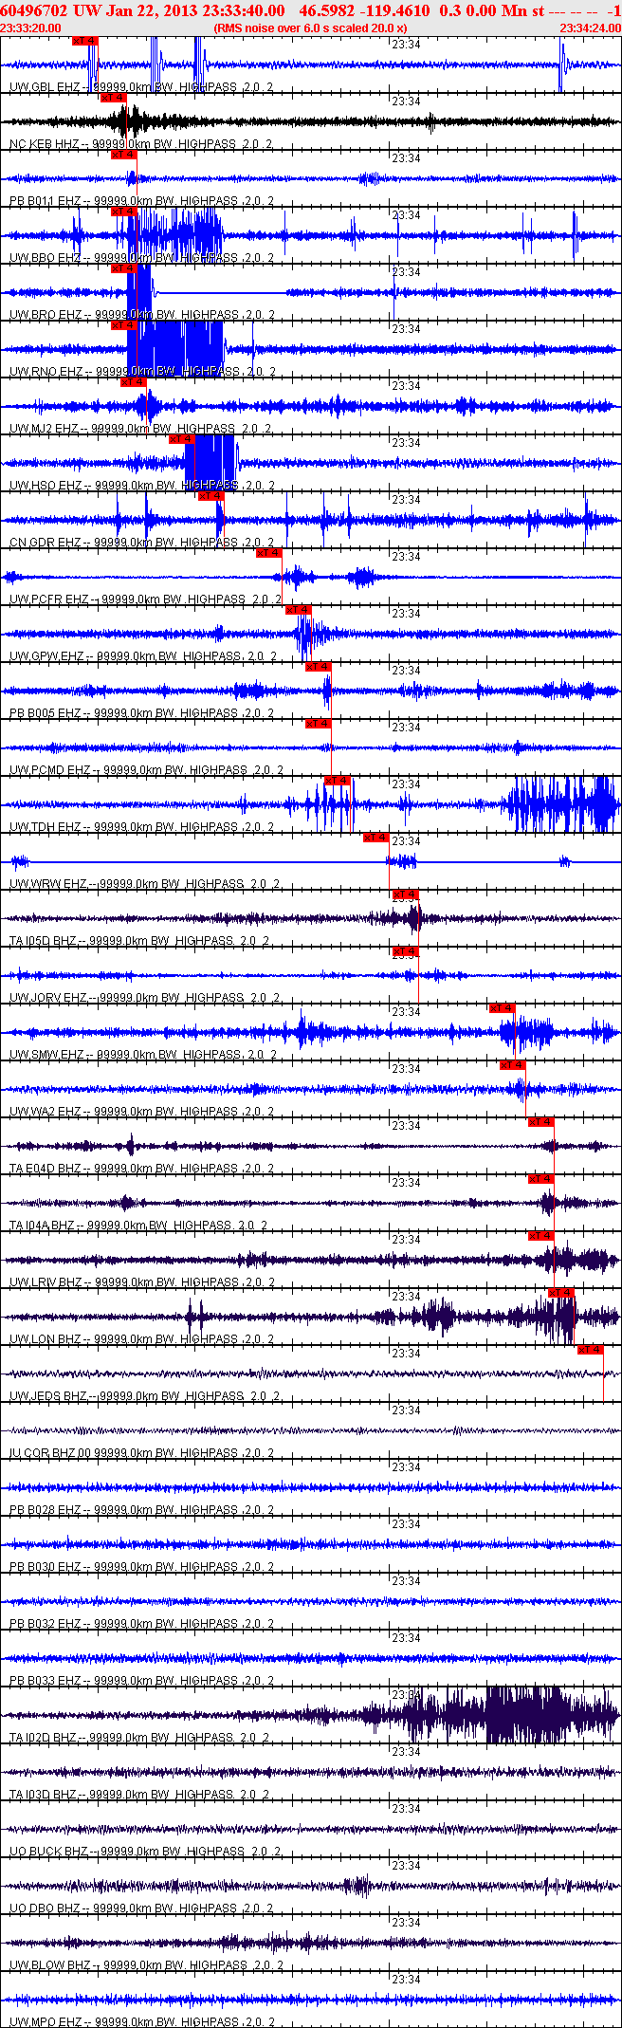Click the TA.I03D BHZ station label

[x=139, y=1795]
